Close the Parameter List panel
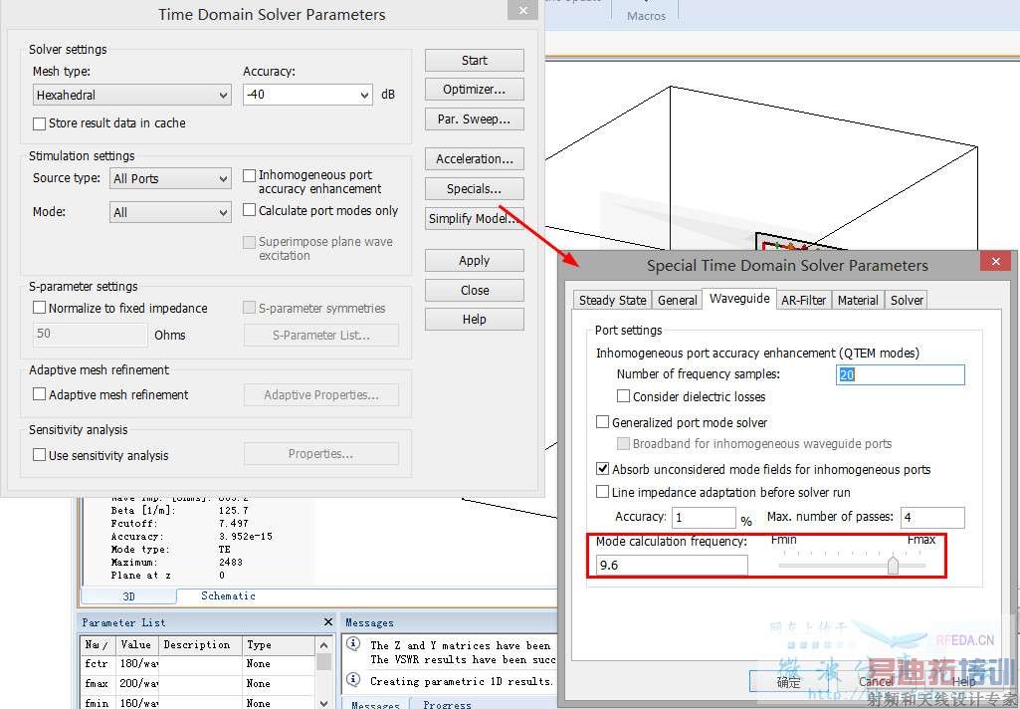 (327, 622)
